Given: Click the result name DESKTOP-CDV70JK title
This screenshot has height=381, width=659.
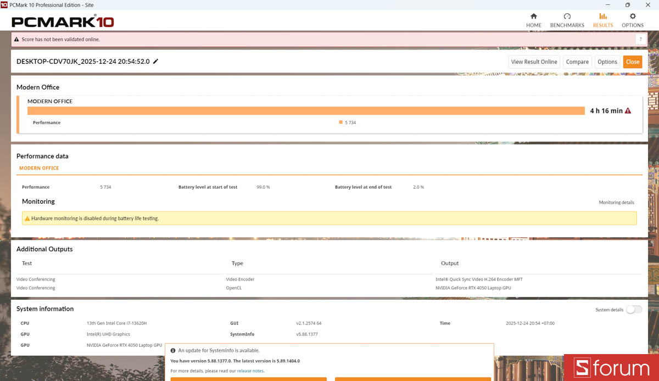Looking at the screenshot, I should point(83,61).
